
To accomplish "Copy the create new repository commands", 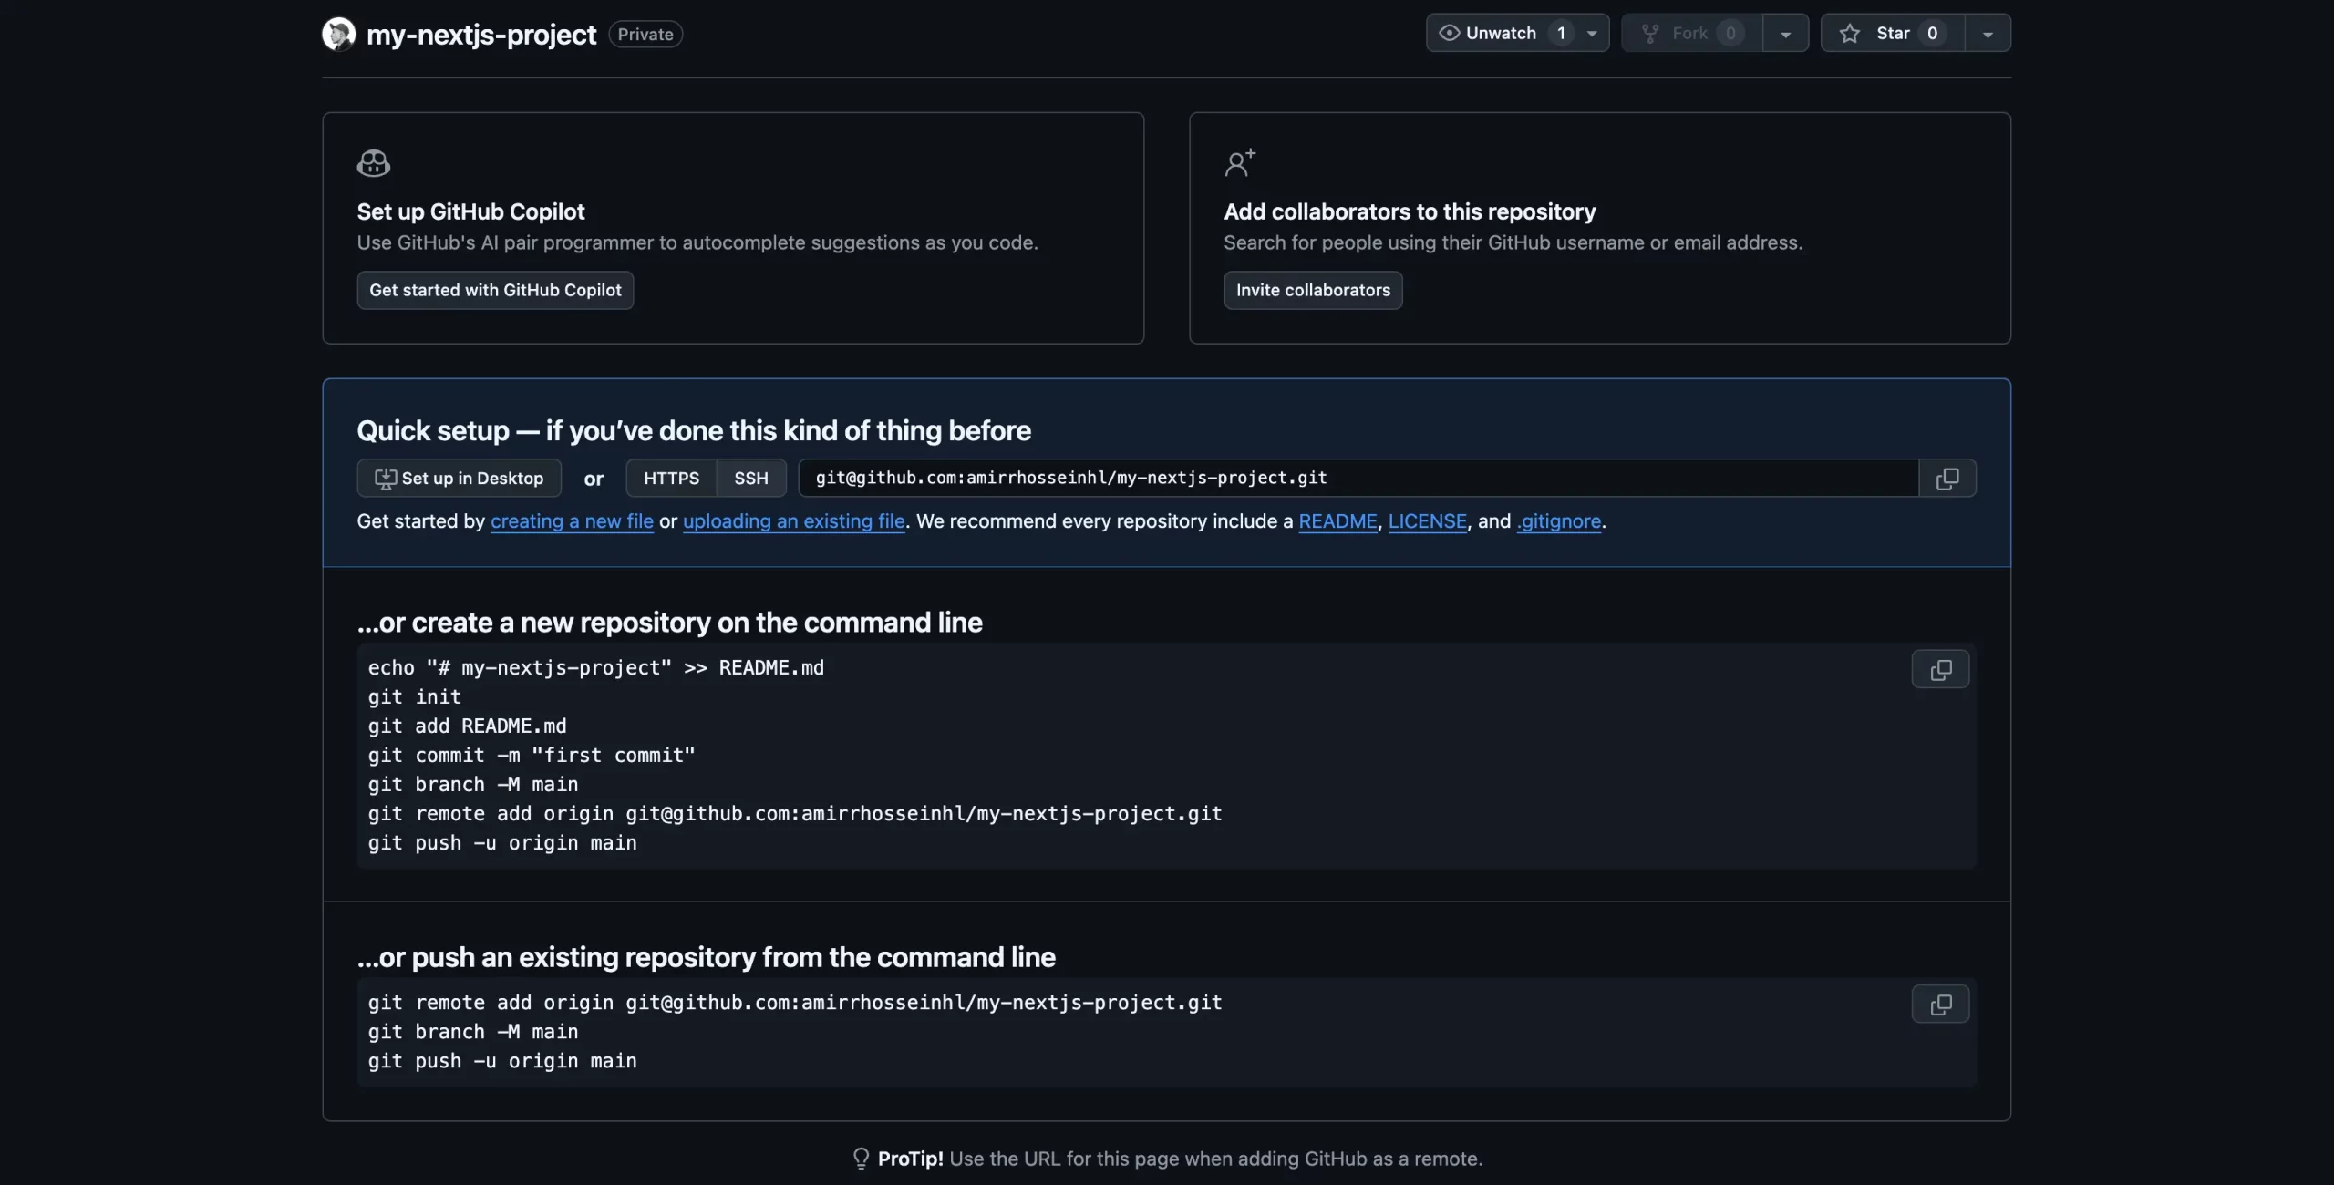I will tap(1940, 669).
